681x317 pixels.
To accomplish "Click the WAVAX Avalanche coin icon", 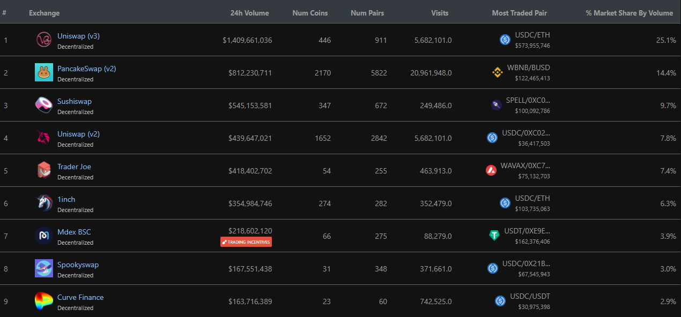I will tap(491, 170).
